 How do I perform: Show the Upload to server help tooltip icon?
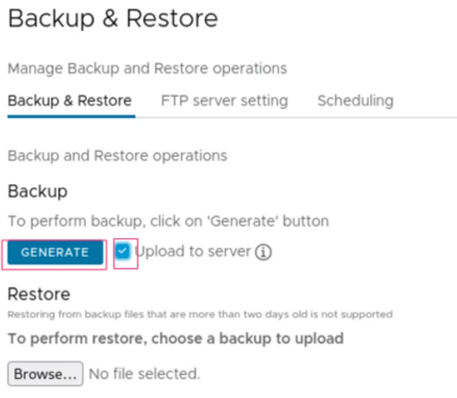263,253
